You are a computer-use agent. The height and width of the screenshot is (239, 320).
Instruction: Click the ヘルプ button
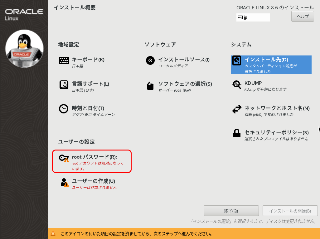302,16
